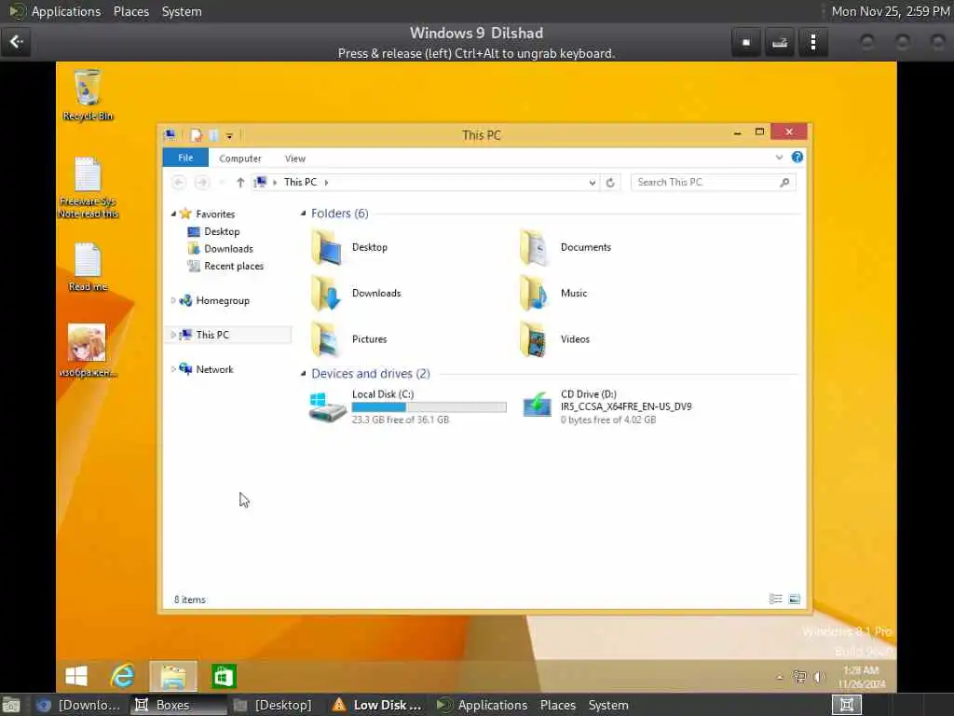The height and width of the screenshot is (716, 954).
Task: Click the network tray icon
Action: coord(800,677)
